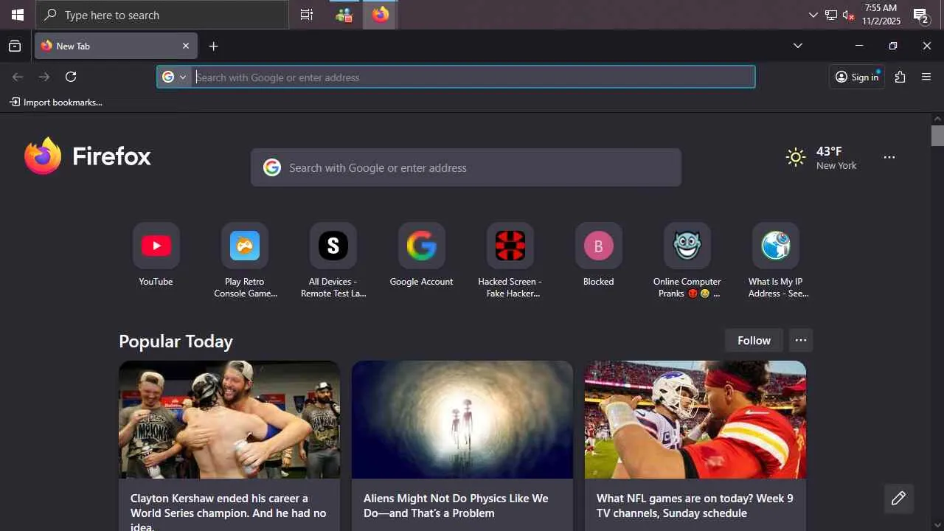Open Popular Today section options menu

[801, 341]
